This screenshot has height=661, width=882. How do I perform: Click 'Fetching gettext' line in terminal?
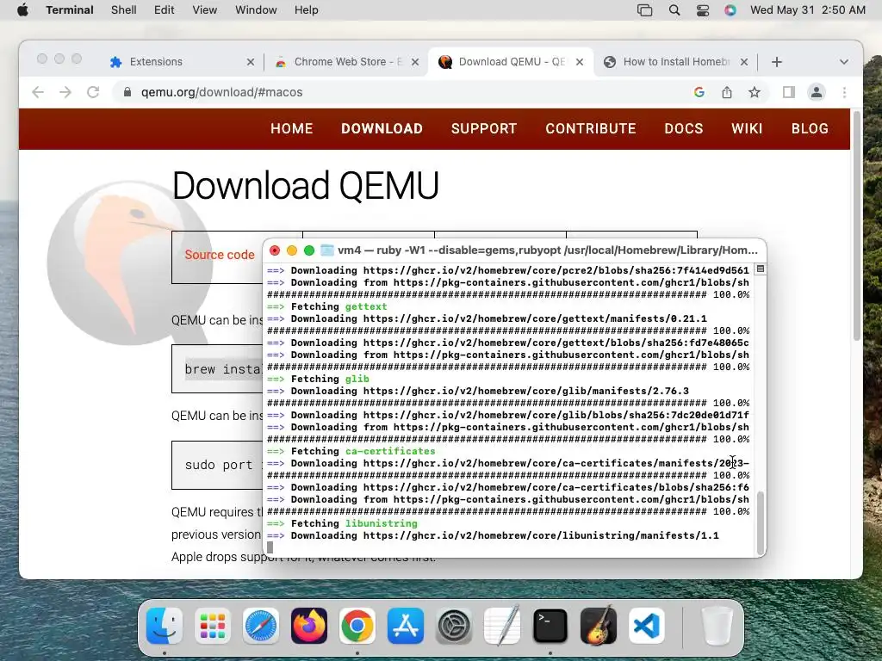tap(326, 307)
